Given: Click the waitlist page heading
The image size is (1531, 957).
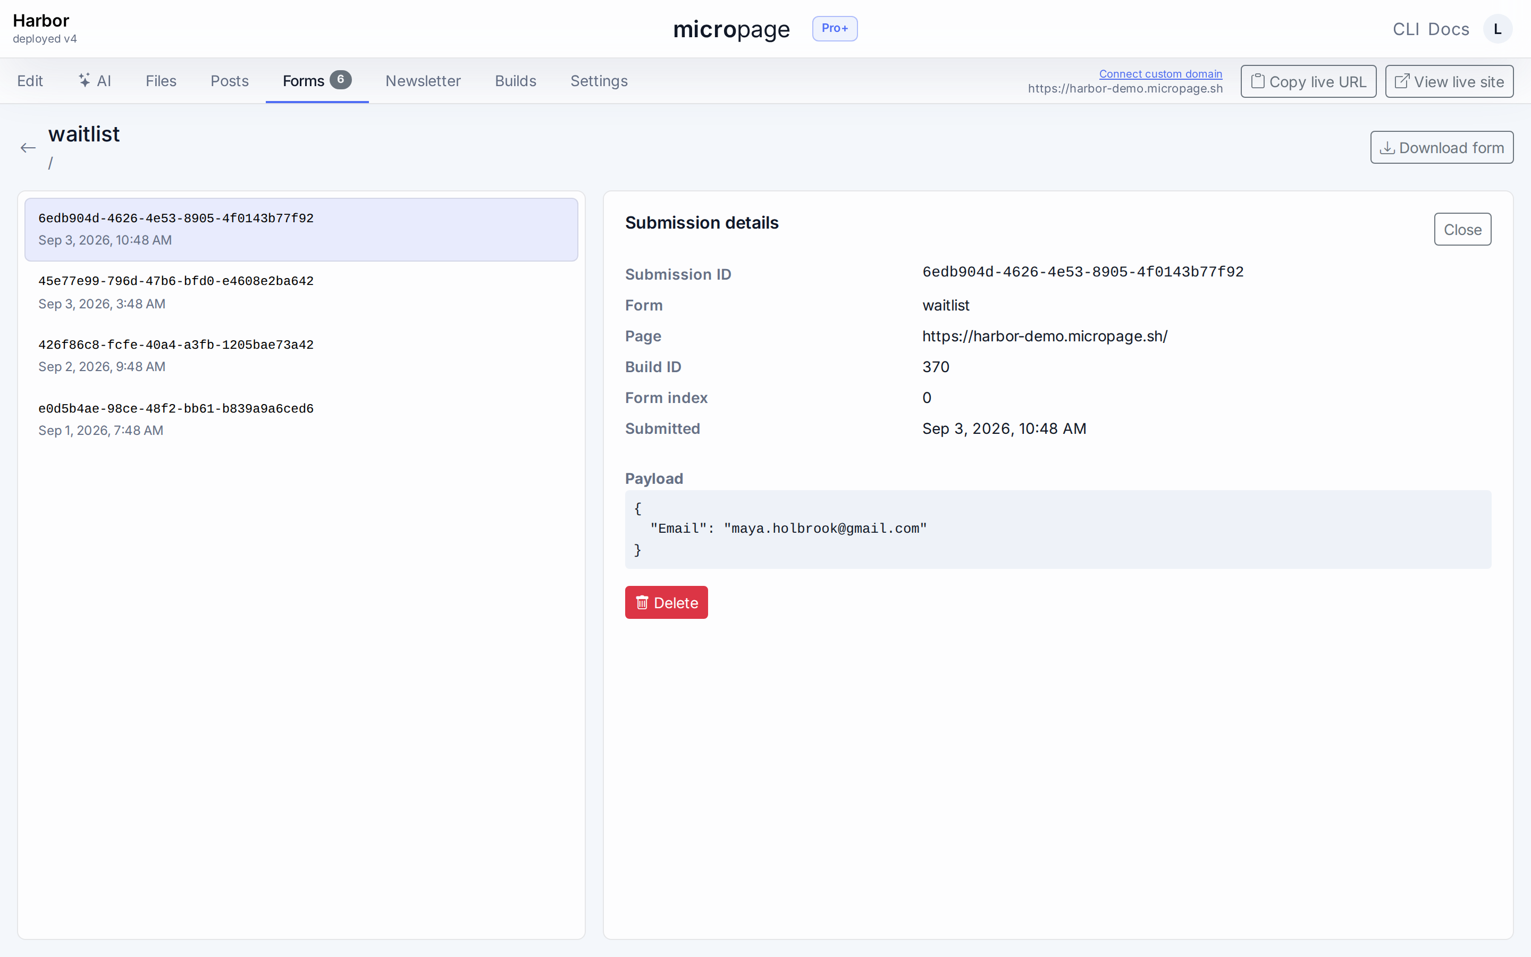Looking at the screenshot, I should click(84, 134).
